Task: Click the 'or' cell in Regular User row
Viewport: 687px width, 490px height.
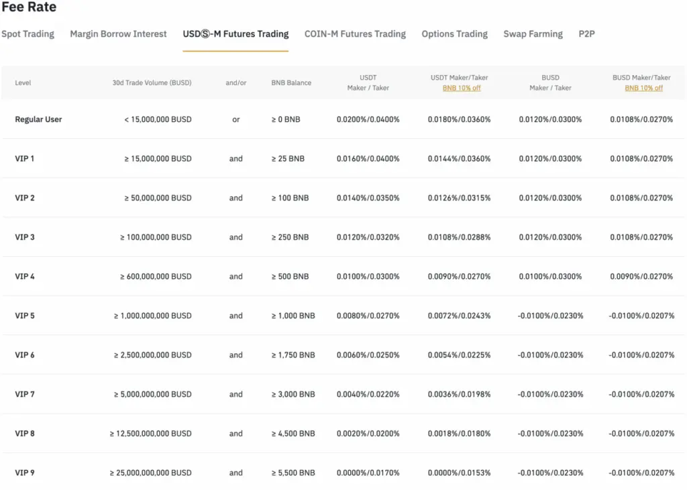Action: point(235,119)
